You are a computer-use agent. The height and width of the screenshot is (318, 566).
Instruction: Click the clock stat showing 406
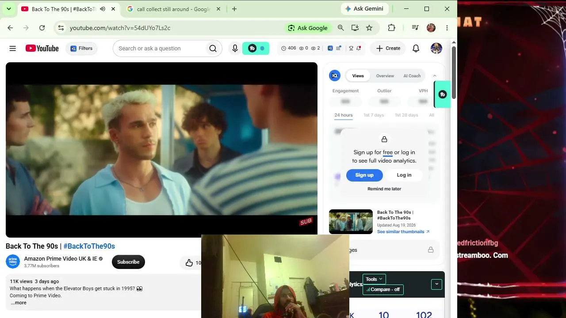coord(288,49)
